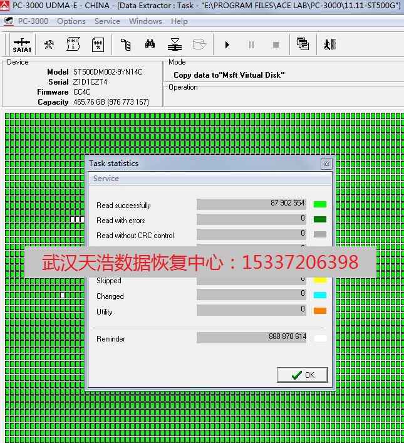404x443 pixels.
Task: Click the layered disk map icon
Action: [x=175, y=45]
